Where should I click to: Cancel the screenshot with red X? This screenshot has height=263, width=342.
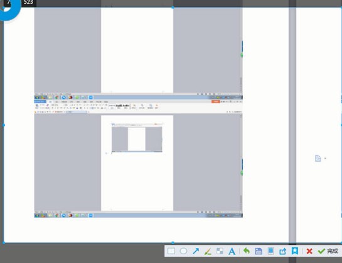pos(309,251)
